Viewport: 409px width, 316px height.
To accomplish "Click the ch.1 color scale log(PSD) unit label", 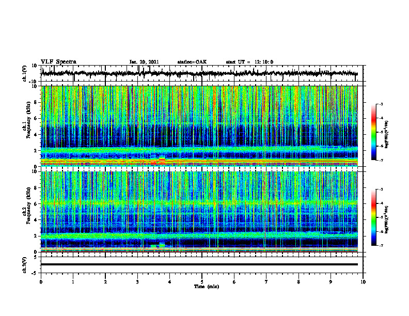I will 387,135.
